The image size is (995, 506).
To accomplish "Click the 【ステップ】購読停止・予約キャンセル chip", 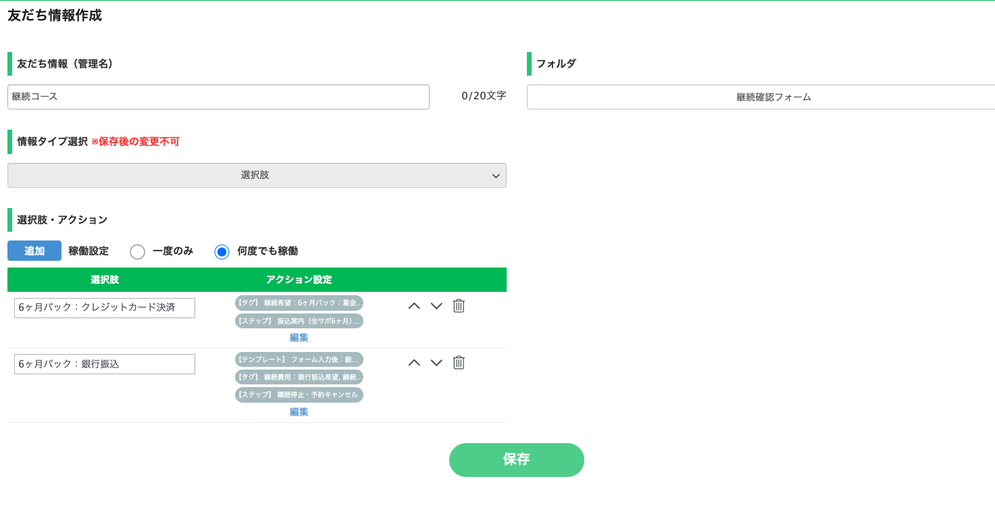I will pyautogui.click(x=298, y=395).
